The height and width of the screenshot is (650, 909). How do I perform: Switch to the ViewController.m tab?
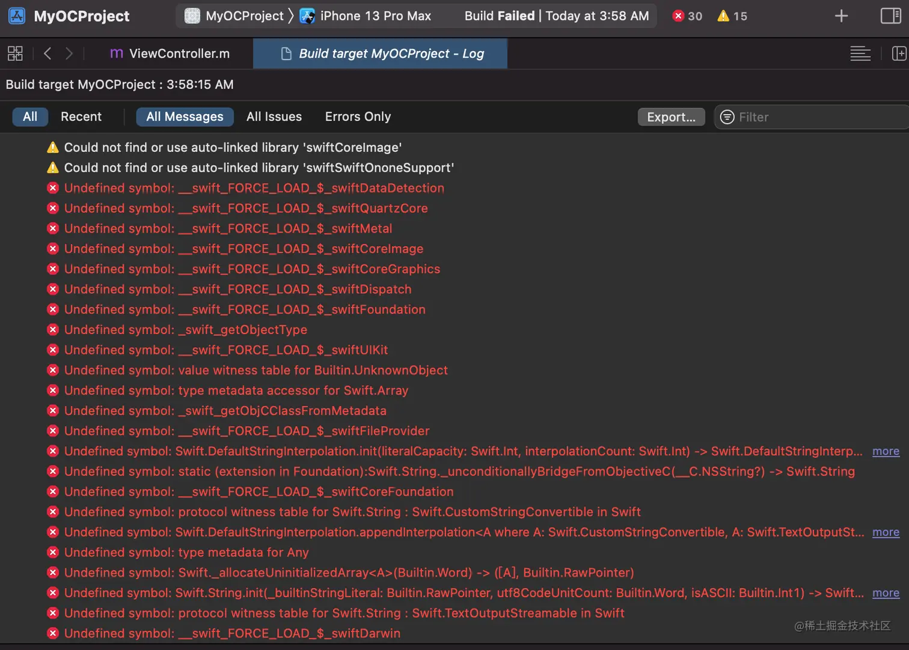pos(170,53)
